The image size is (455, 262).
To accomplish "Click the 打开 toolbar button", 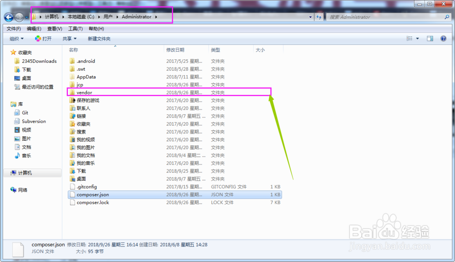I will (43, 39).
